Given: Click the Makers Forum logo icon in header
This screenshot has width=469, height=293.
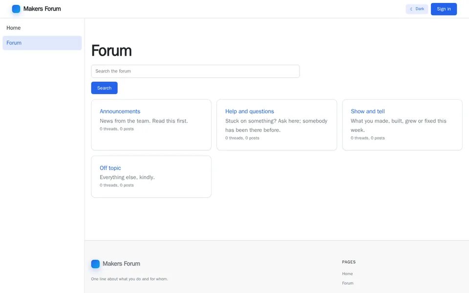Looking at the screenshot, I should [16, 9].
